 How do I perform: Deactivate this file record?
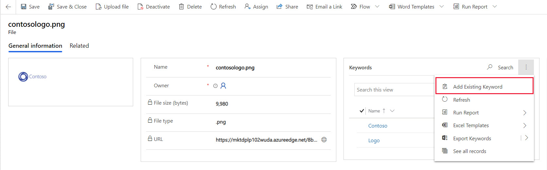coord(153,7)
